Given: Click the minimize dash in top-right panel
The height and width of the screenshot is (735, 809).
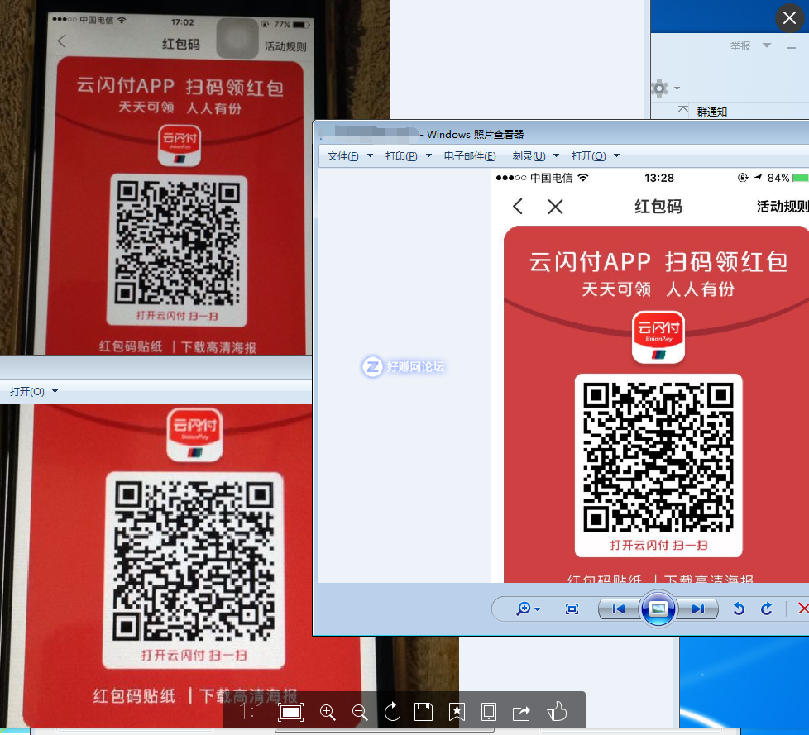Looking at the screenshot, I should click(x=792, y=47).
